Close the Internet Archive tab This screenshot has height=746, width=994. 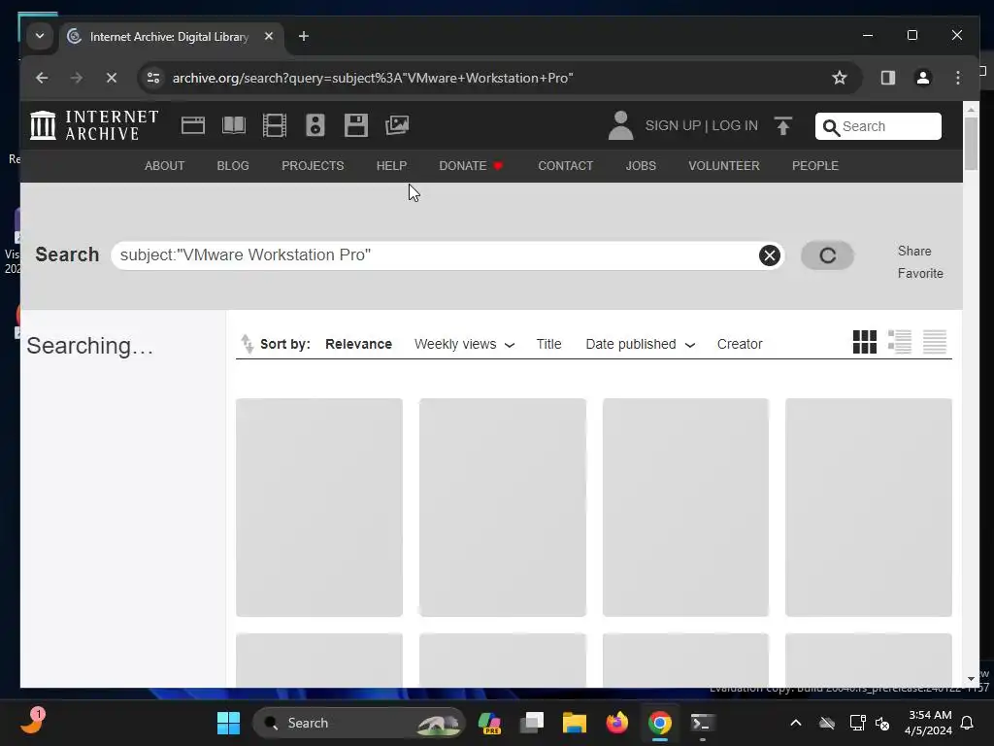click(x=269, y=36)
